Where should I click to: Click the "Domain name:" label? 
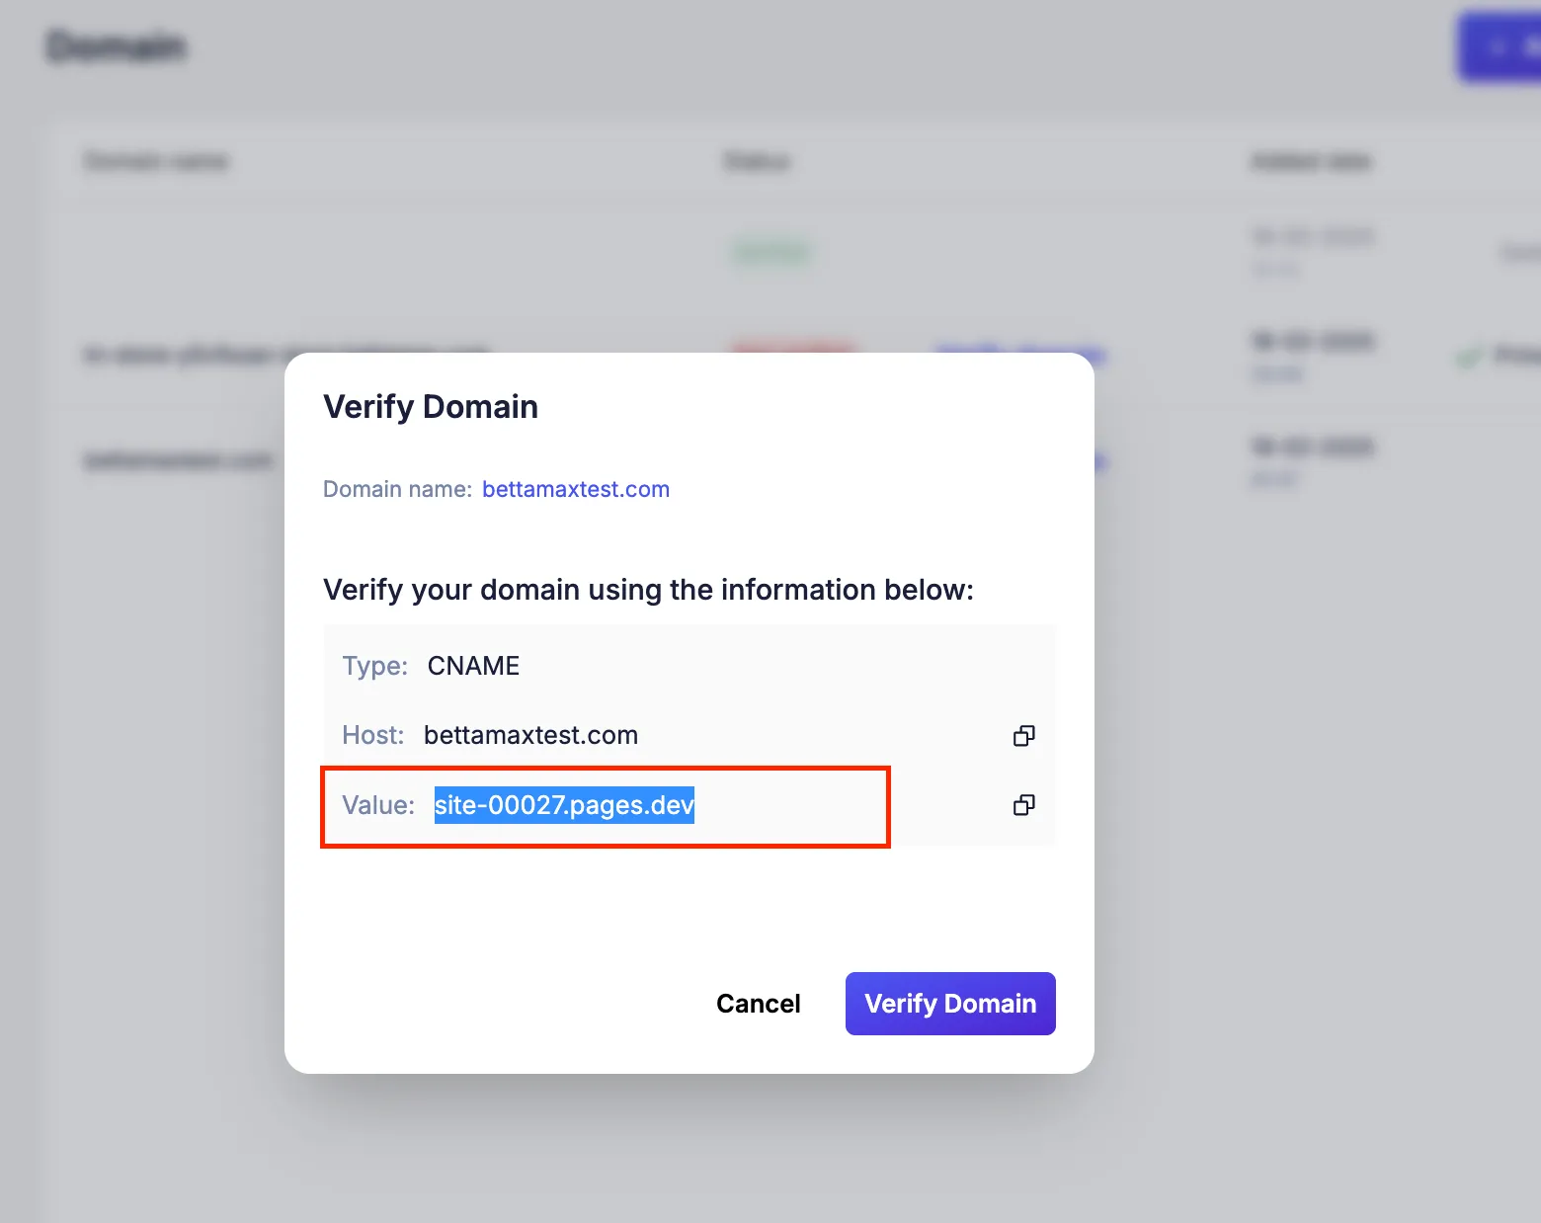pyautogui.click(x=397, y=489)
